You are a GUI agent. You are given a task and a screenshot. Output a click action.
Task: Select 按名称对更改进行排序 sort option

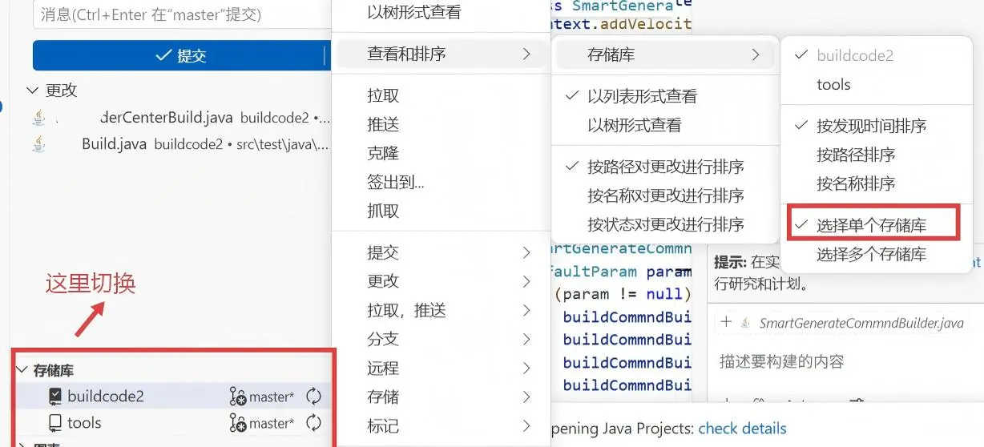pyautogui.click(x=664, y=195)
